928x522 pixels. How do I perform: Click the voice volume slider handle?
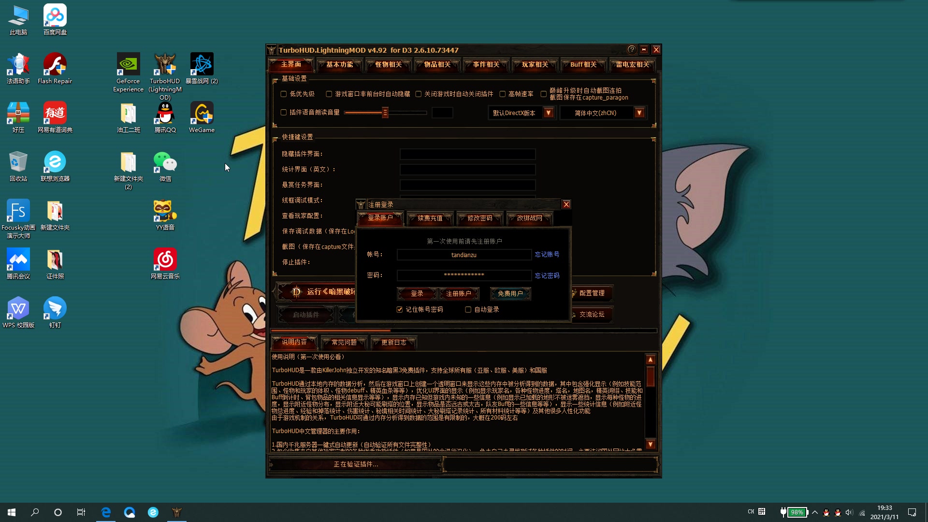click(385, 113)
